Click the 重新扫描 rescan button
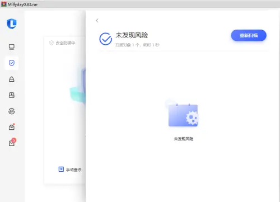This screenshot has width=280, height=202. (x=249, y=35)
